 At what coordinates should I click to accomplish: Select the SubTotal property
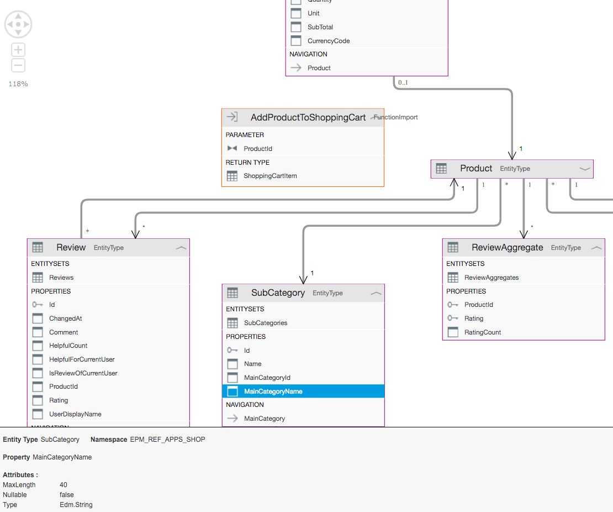320,27
